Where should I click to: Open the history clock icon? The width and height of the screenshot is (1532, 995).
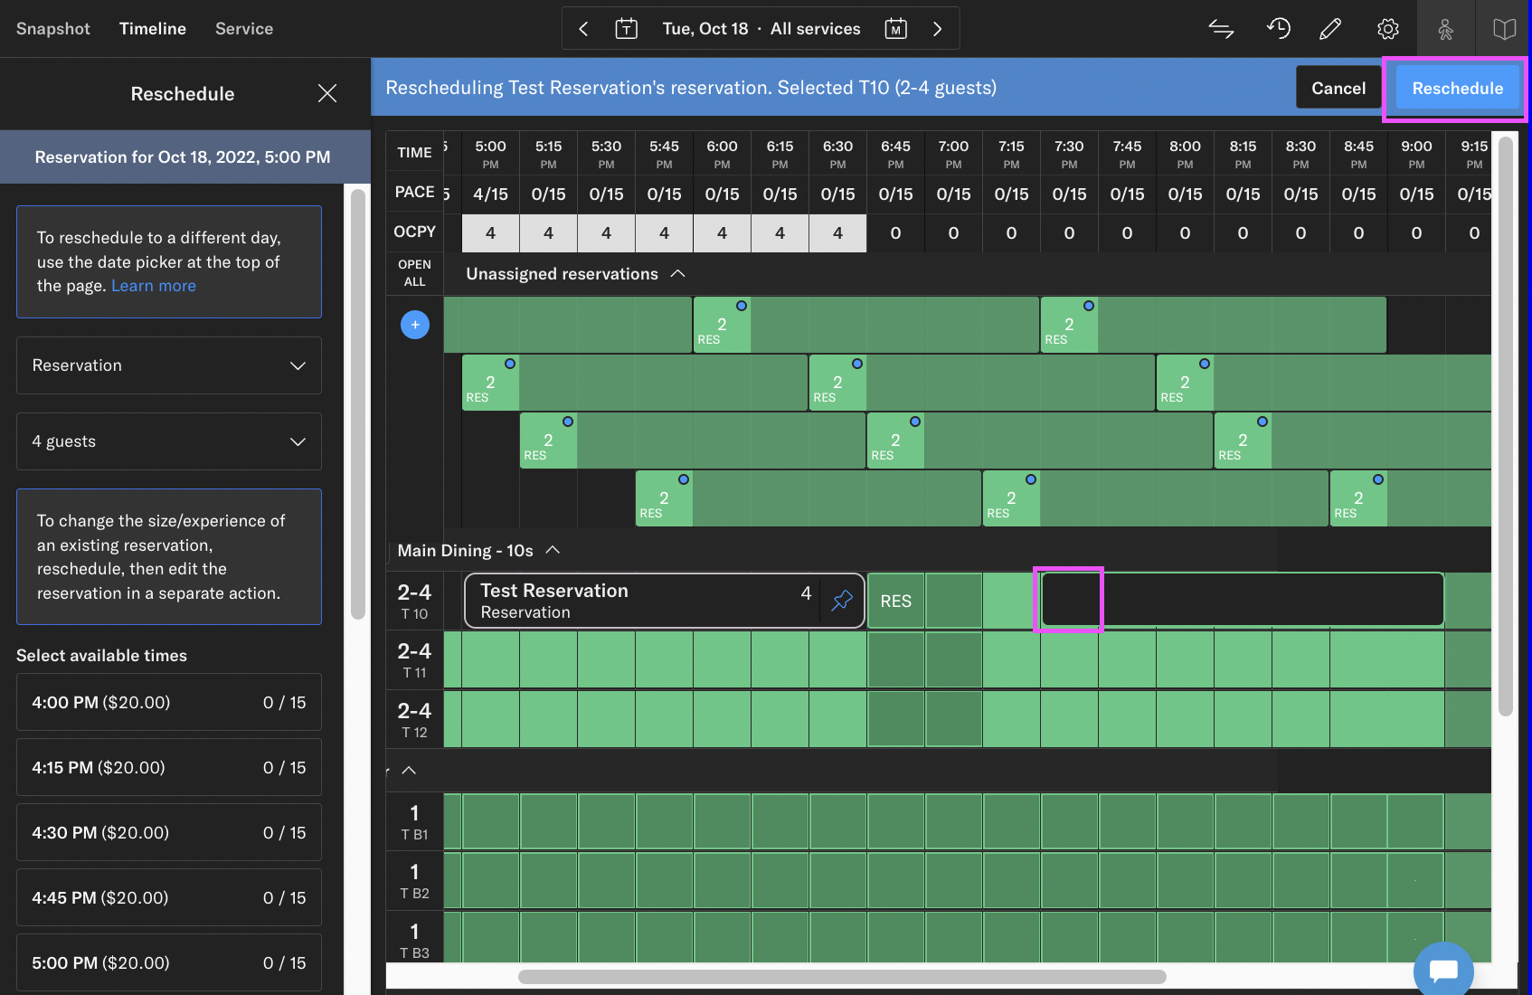coord(1278,29)
